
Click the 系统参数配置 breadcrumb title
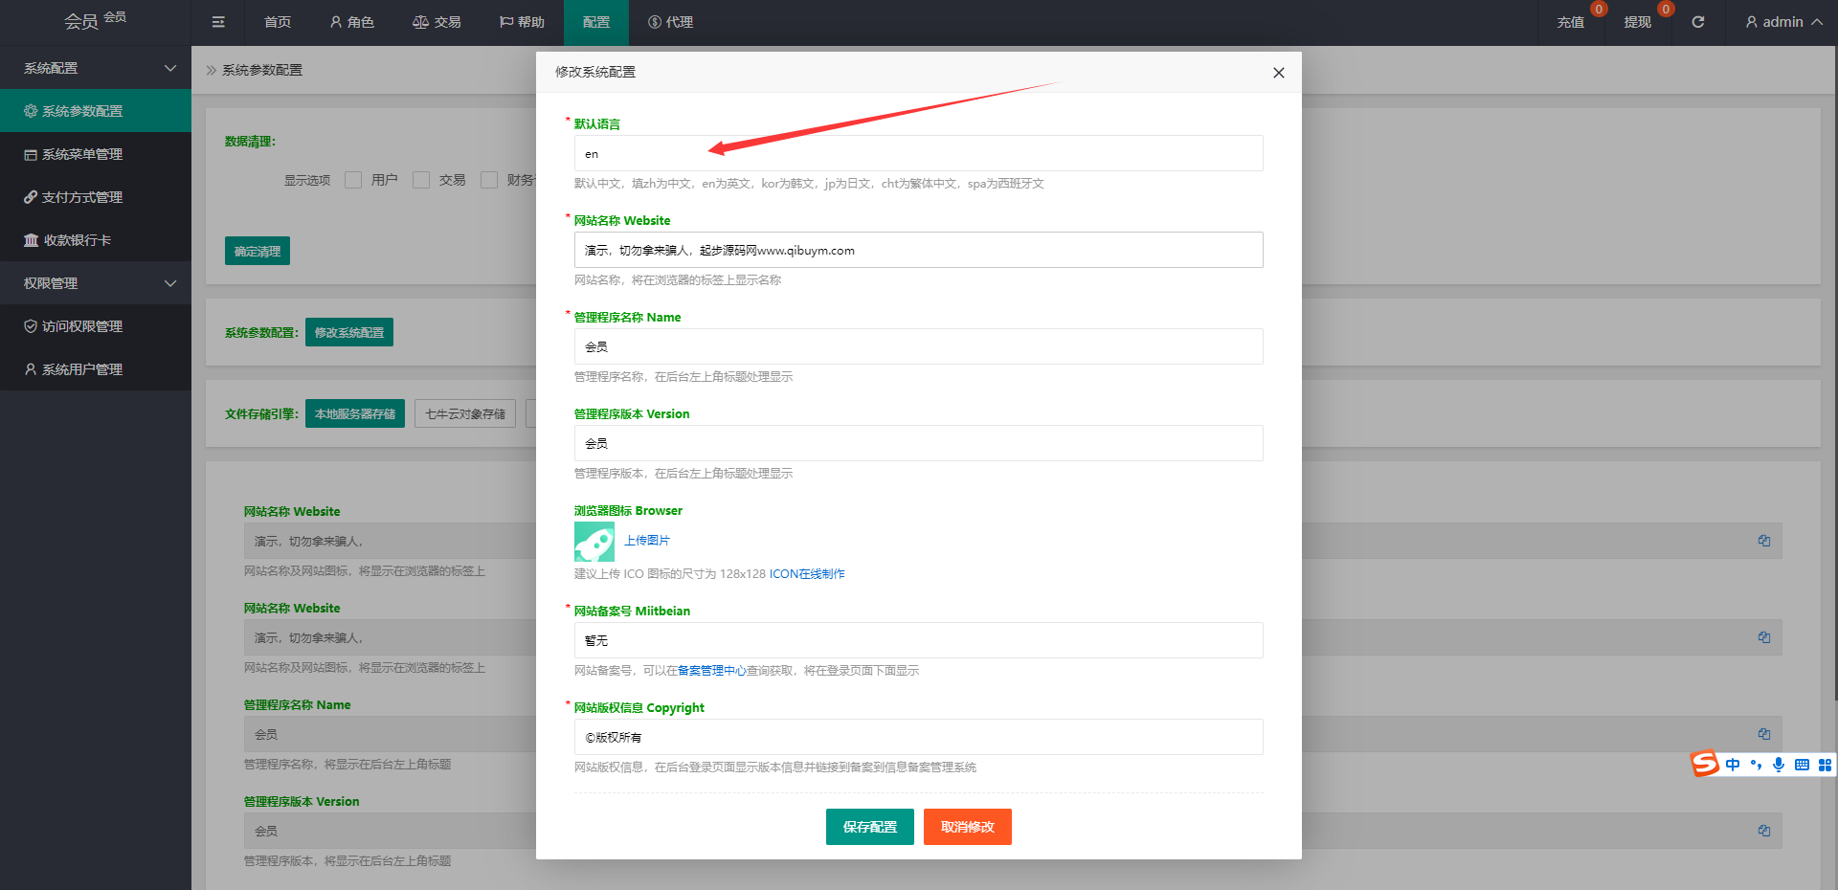click(262, 70)
